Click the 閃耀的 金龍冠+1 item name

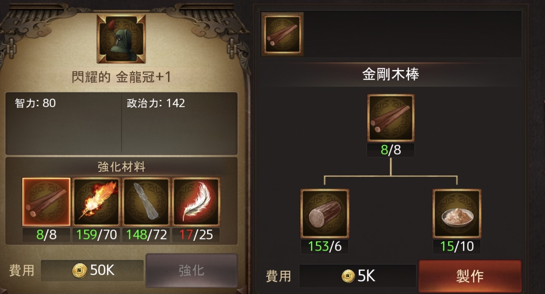[x=121, y=77]
